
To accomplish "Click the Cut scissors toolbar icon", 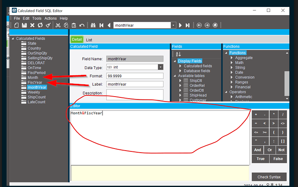I will pyautogui.click(x=58, y=25).
